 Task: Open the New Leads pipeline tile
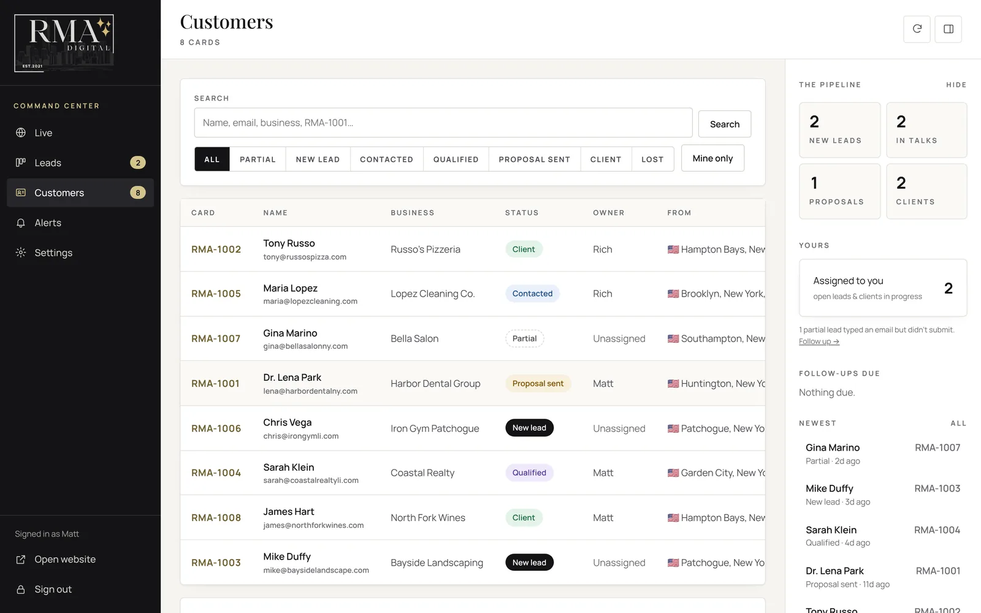(x=840, y=130)
